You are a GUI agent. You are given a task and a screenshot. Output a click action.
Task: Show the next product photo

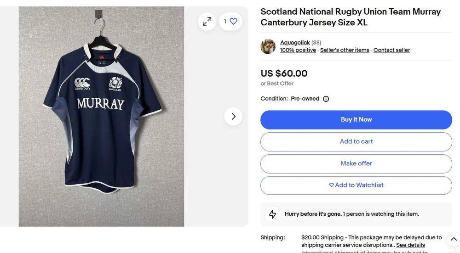233,116
